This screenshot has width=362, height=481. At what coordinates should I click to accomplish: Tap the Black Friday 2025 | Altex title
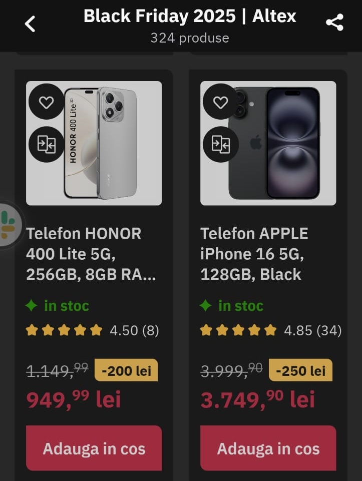[x=190, y=16]
